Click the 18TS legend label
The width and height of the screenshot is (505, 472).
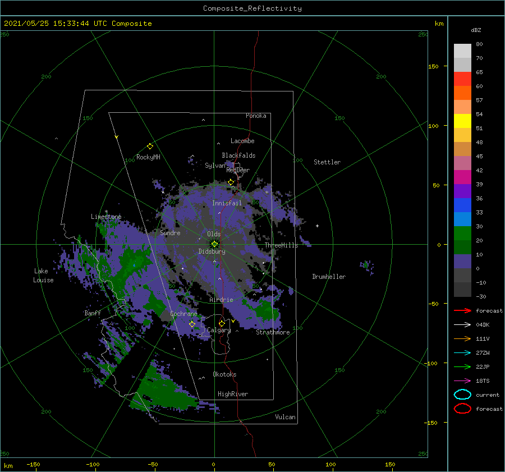[x=483, y=381]
